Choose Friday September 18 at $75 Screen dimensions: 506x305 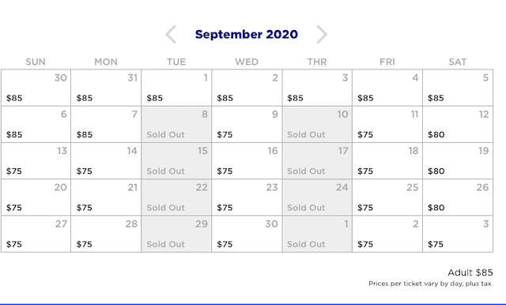[387, 160]
